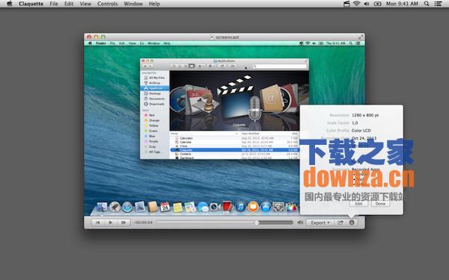Mute audio with the speaker icon
Screen dimensions: 449x280
click(x=300, y=223)
